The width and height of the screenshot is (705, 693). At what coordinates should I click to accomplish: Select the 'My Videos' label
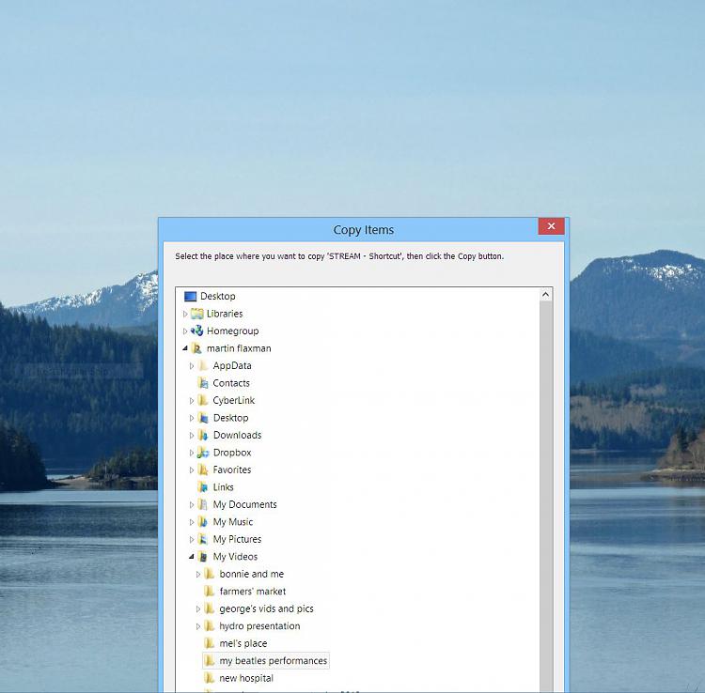pyautogui.click(x=235, y=557)
